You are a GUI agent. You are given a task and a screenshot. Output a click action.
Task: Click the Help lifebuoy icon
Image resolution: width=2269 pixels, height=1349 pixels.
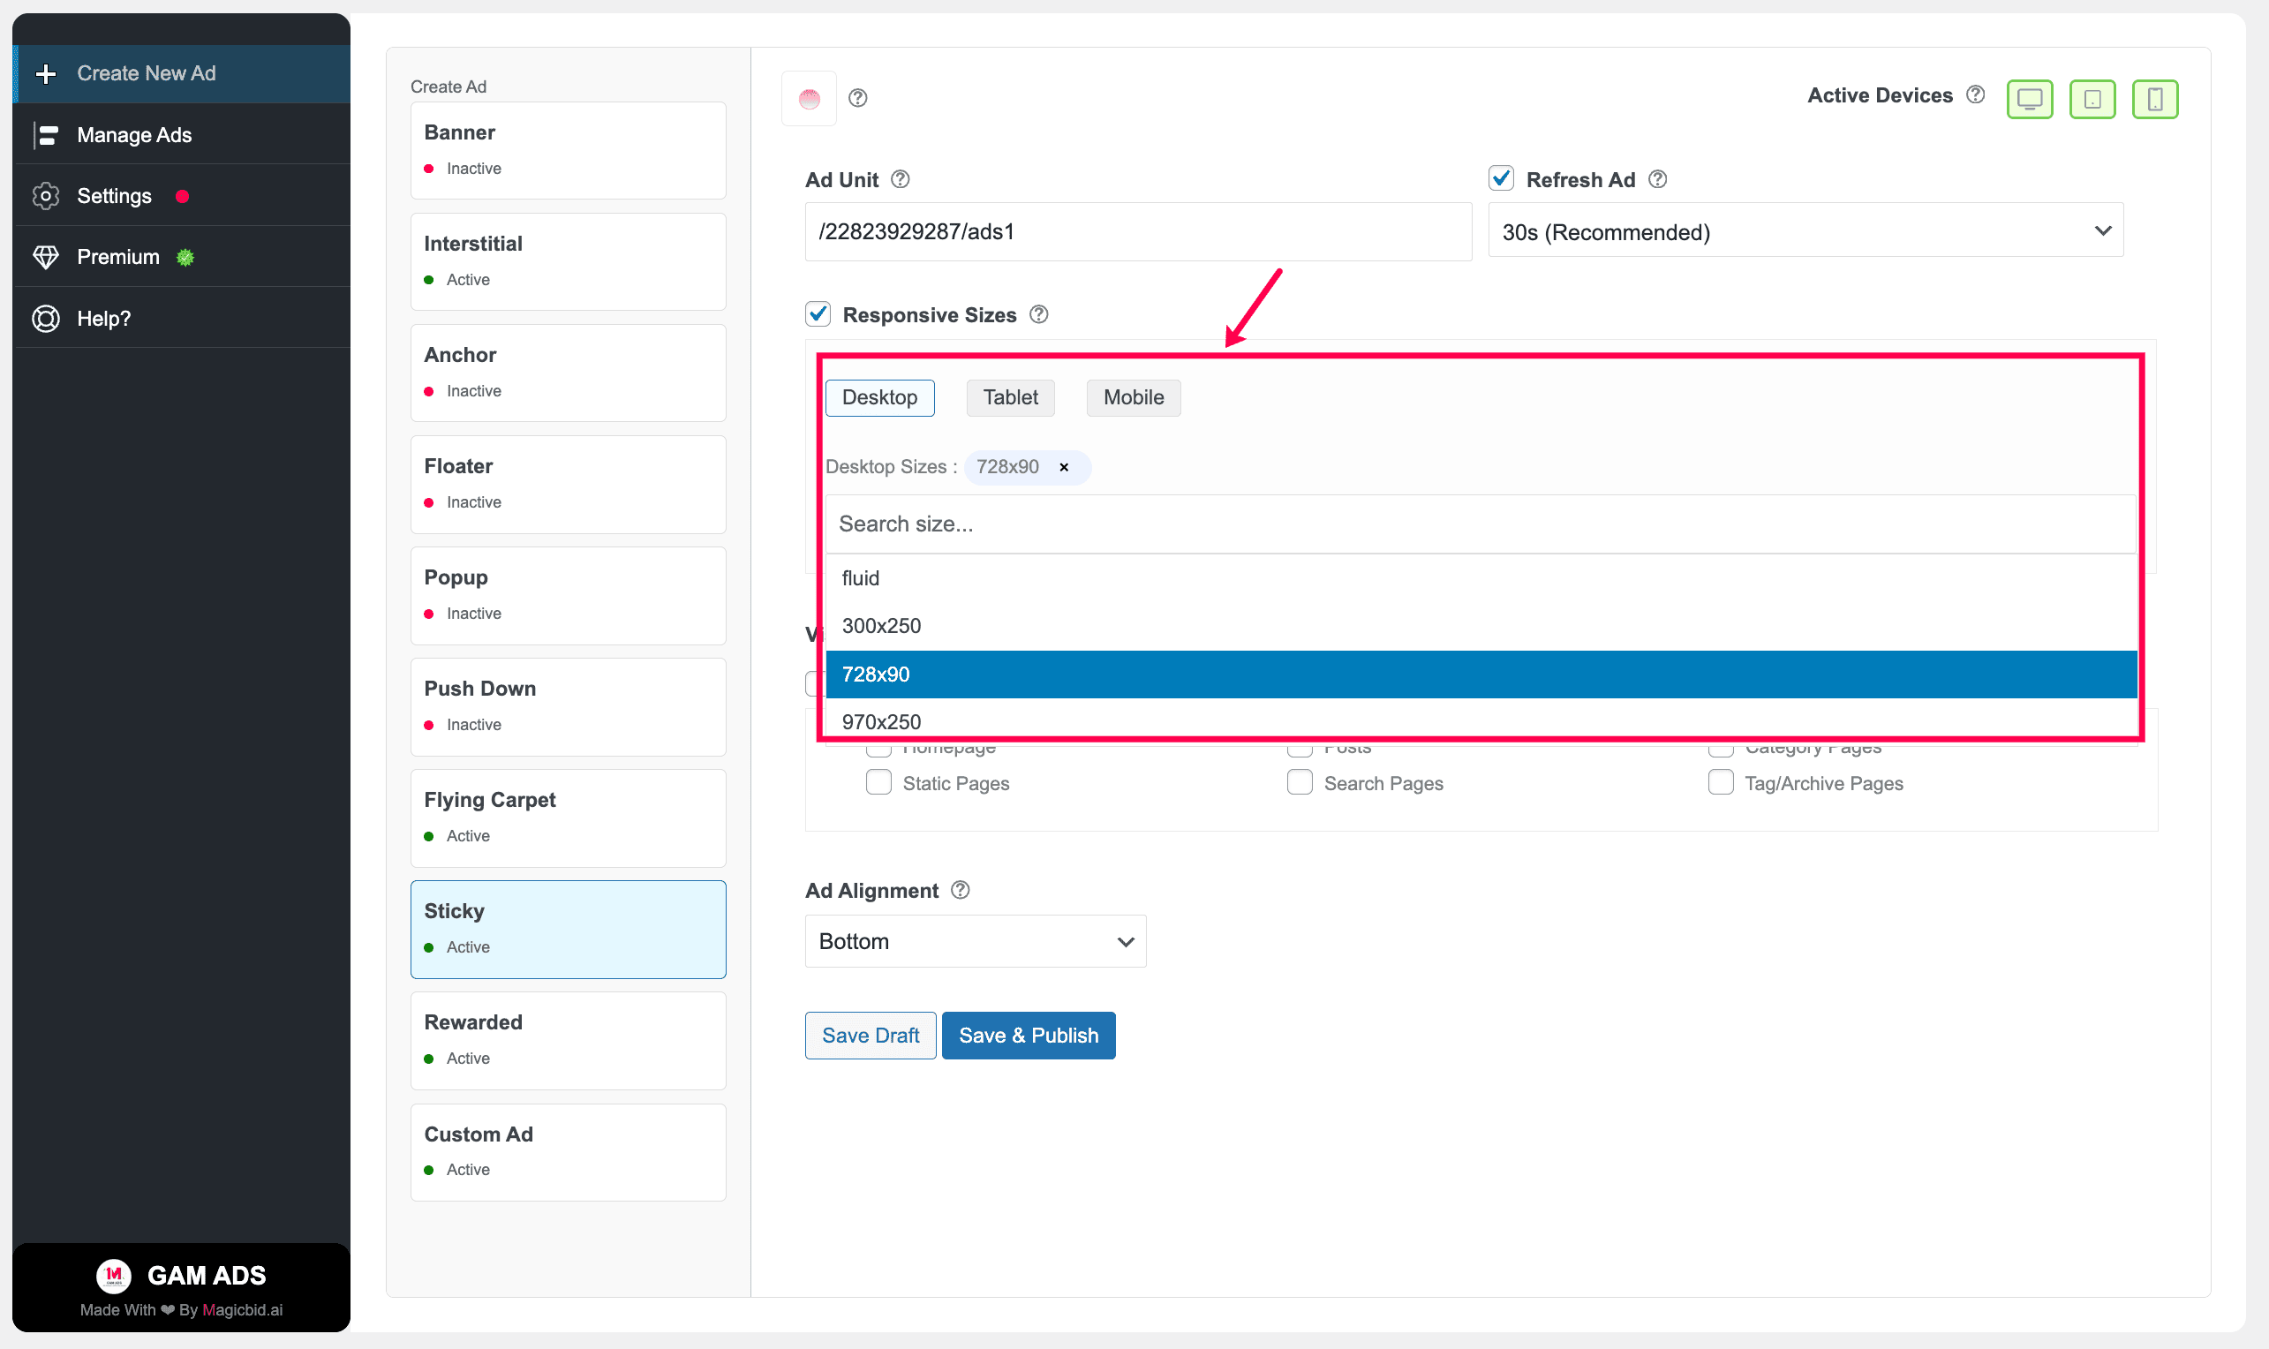[x=47, y=319]
